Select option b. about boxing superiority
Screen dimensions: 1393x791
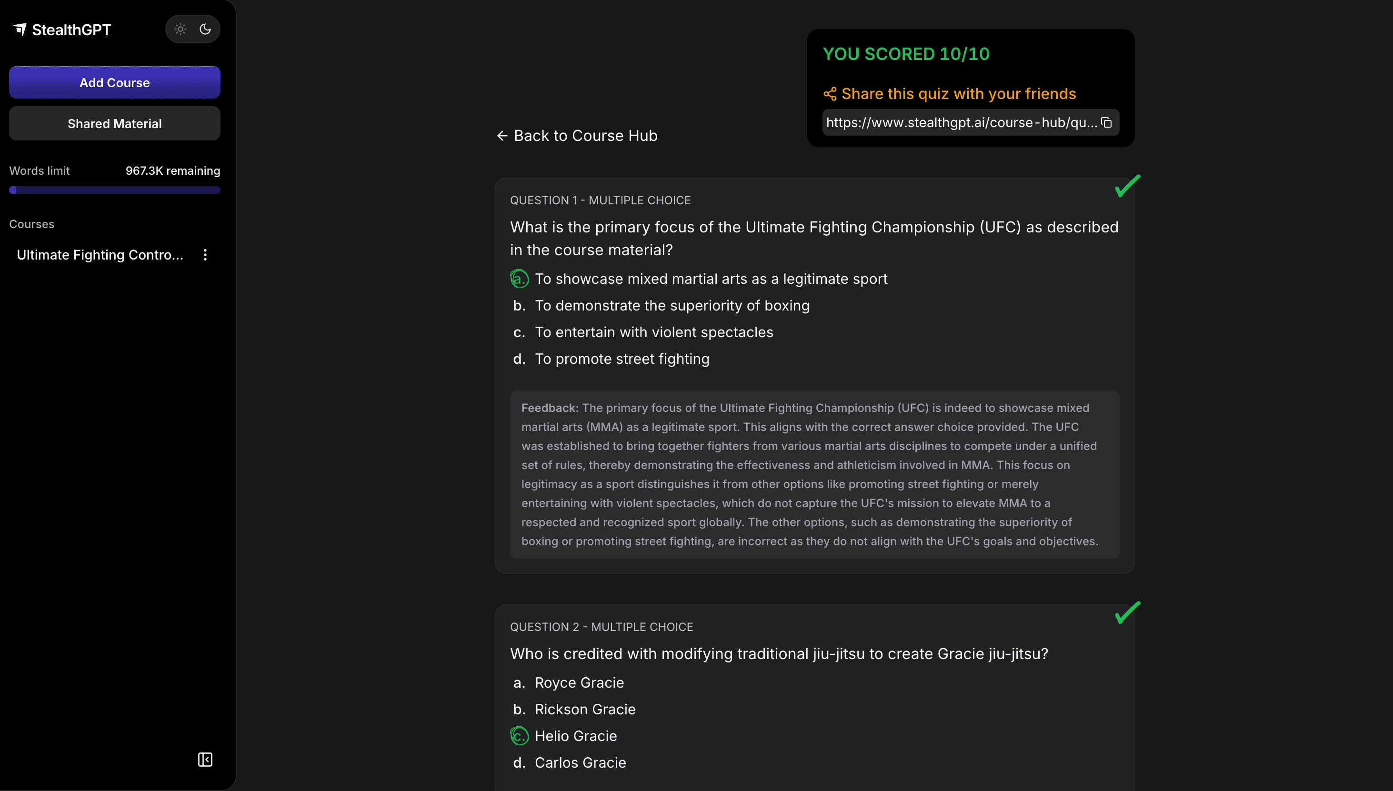[x=672, y=306]
